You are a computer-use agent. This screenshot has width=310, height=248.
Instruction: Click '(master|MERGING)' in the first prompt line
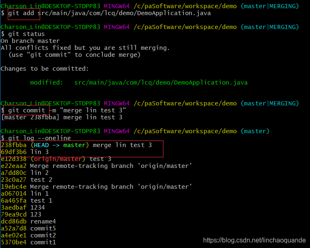270,6
